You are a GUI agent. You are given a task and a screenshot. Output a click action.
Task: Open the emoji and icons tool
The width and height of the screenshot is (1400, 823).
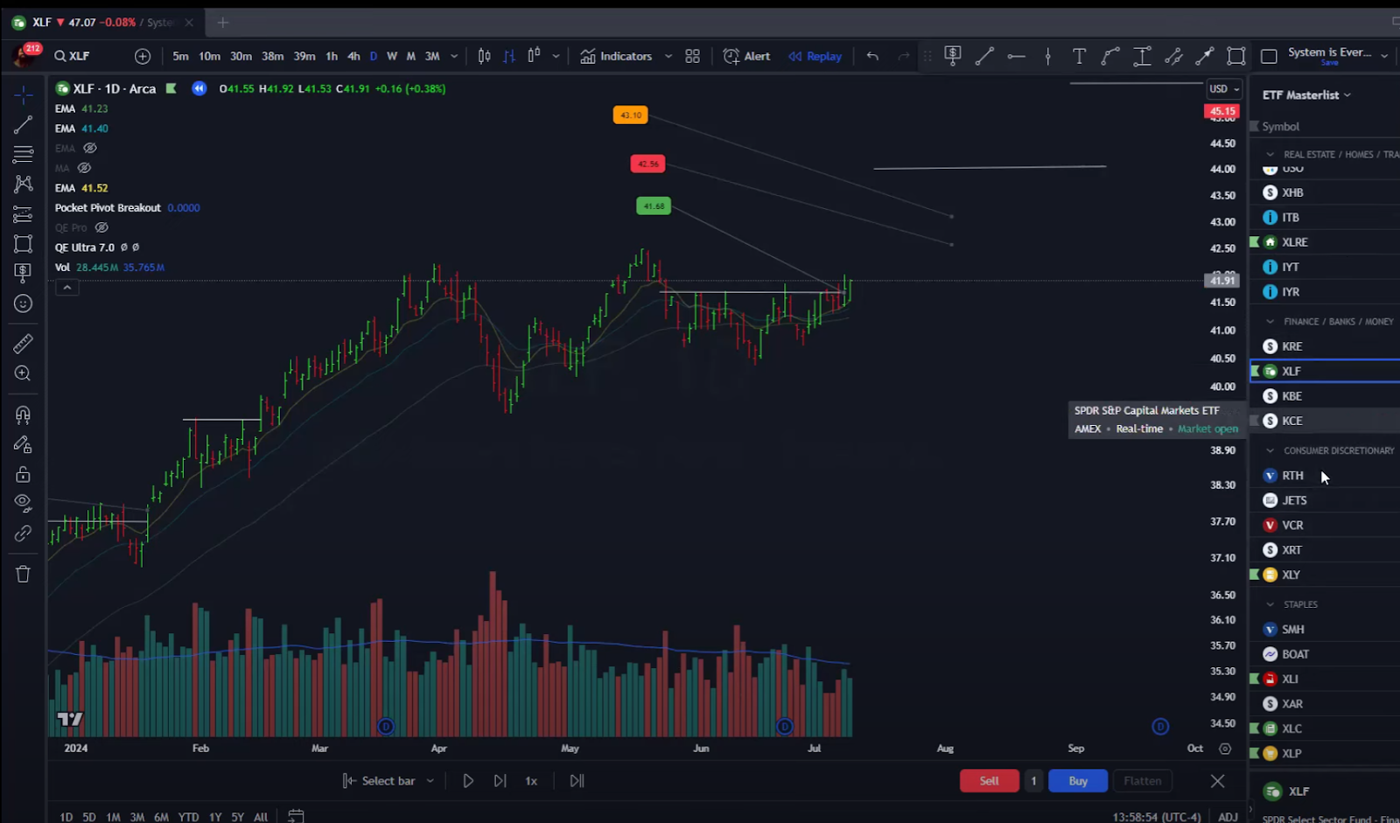(23, 303)
